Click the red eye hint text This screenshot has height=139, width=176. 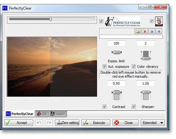tap(131, 75)
